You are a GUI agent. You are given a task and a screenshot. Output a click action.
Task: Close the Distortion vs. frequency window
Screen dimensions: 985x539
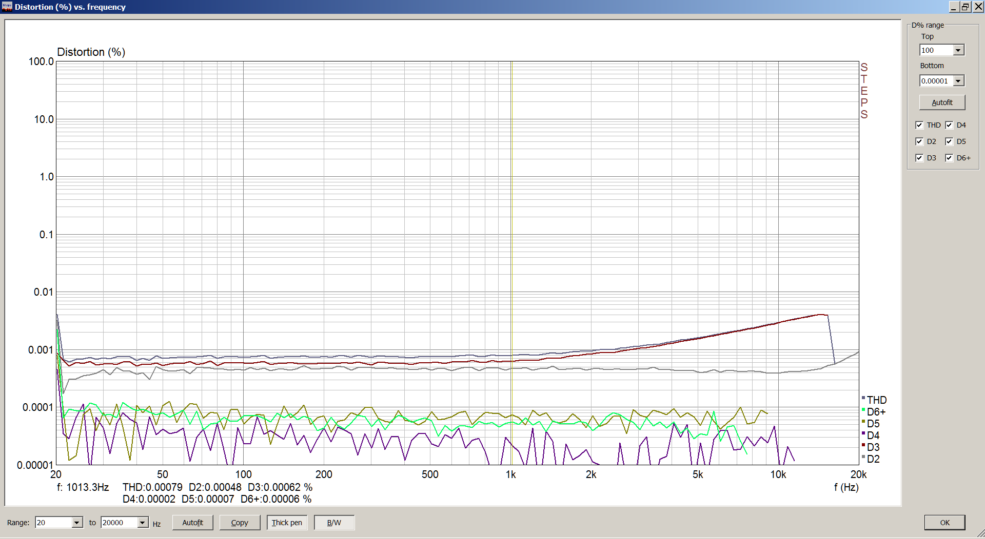[x=978, y=7]
